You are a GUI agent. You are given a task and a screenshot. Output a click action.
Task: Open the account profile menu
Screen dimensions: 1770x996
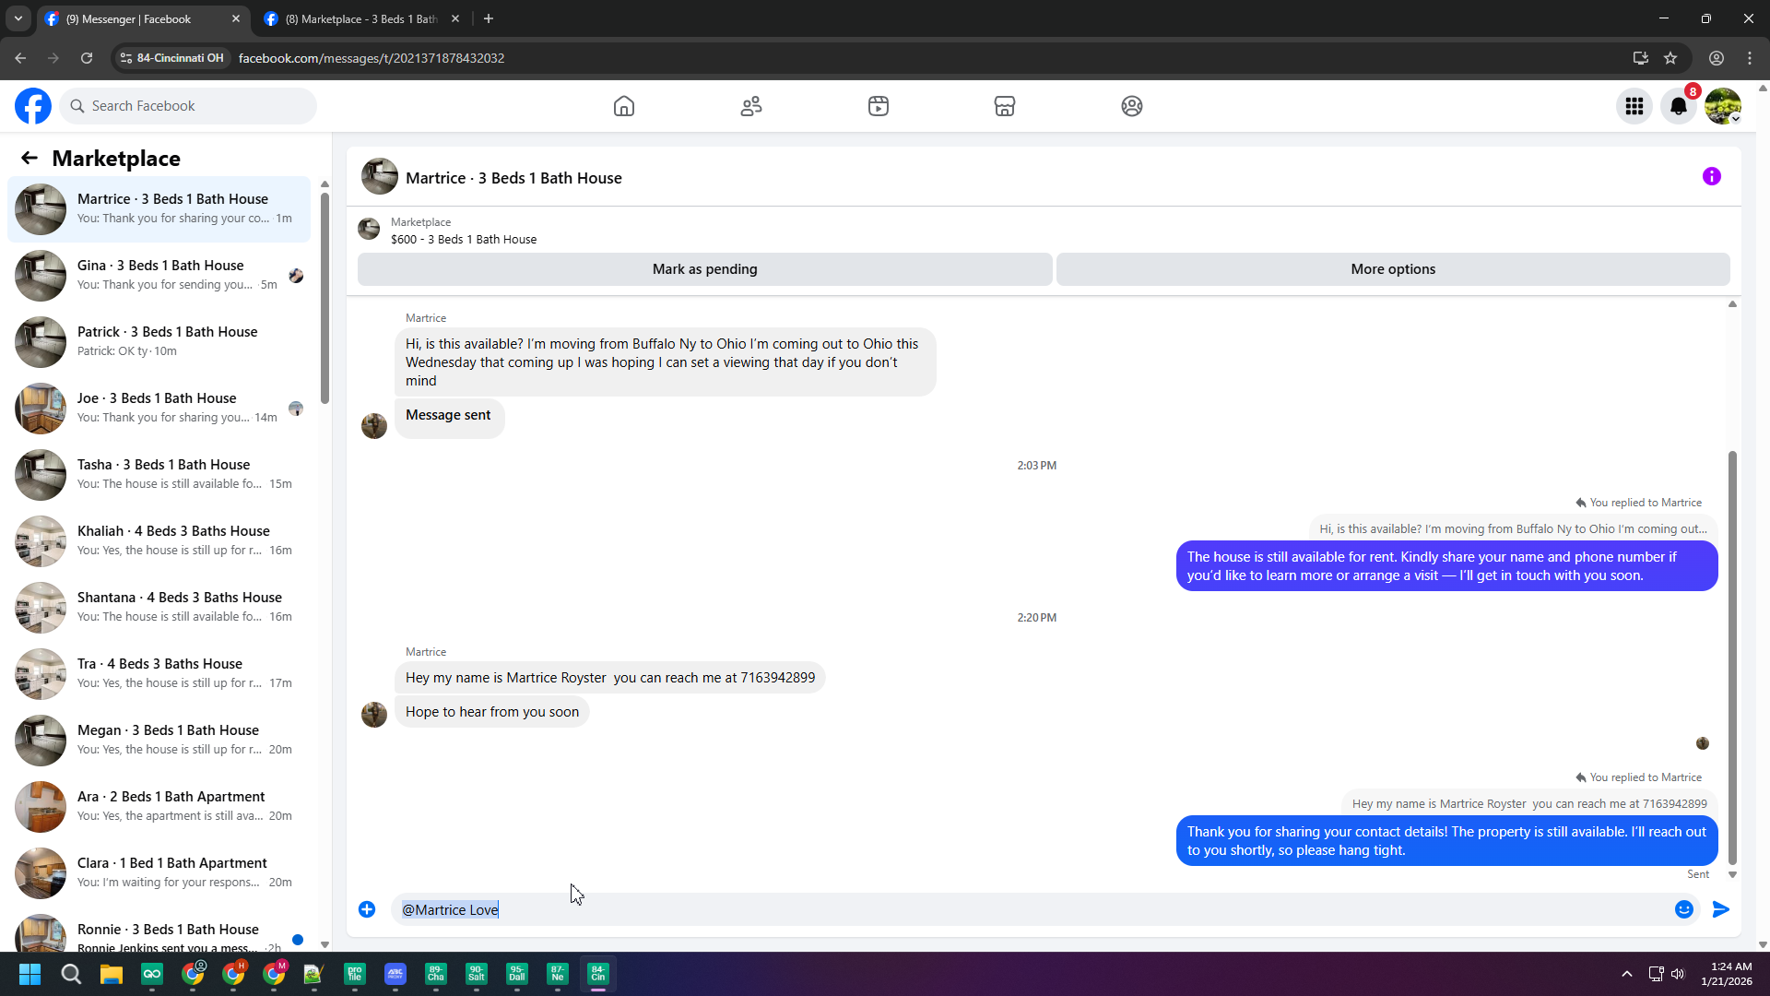[x=1723, y=106]
